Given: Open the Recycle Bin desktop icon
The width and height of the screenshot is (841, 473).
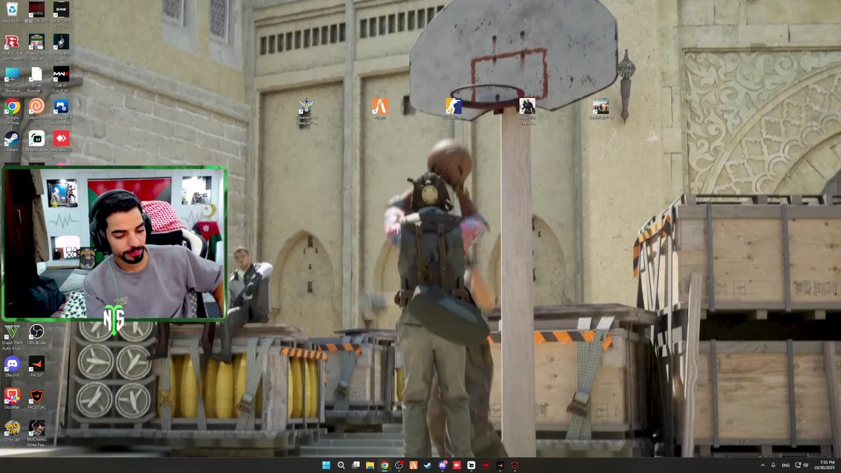Looking at the screenshot, I should point(12,12).
